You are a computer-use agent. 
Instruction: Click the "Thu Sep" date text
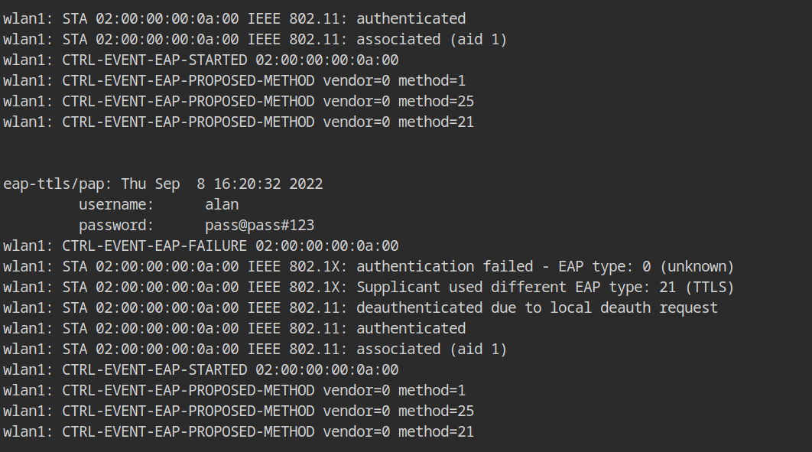[x=150, y=184]
